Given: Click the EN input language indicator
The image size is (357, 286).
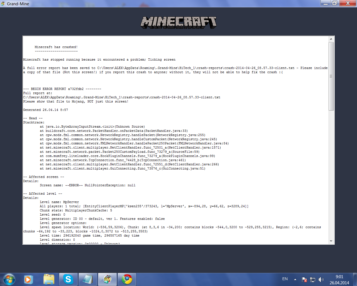Looking at the screenshot, I should click(x=285, y=279).
